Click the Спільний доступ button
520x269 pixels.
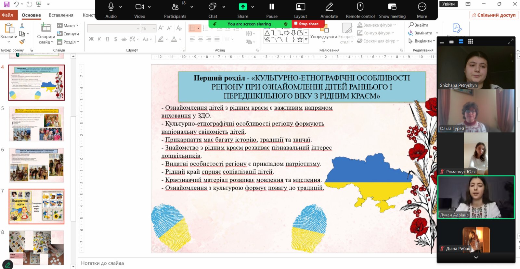tap(494, 15)
